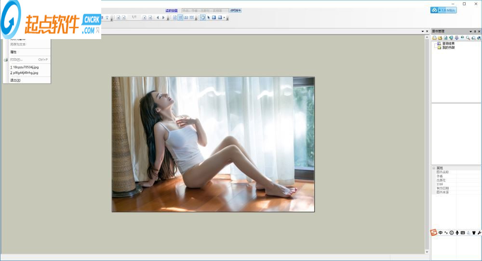Select two-page facing view icon
Viewport: 482px width, 261px height.
(x=186, y=17)
